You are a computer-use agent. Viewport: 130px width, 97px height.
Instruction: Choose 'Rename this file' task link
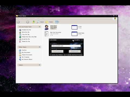[x=26, y=30]
